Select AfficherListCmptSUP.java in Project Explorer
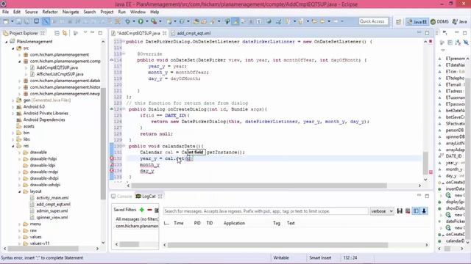This screenshot has height=264, width=471. [x=60, y=74]
